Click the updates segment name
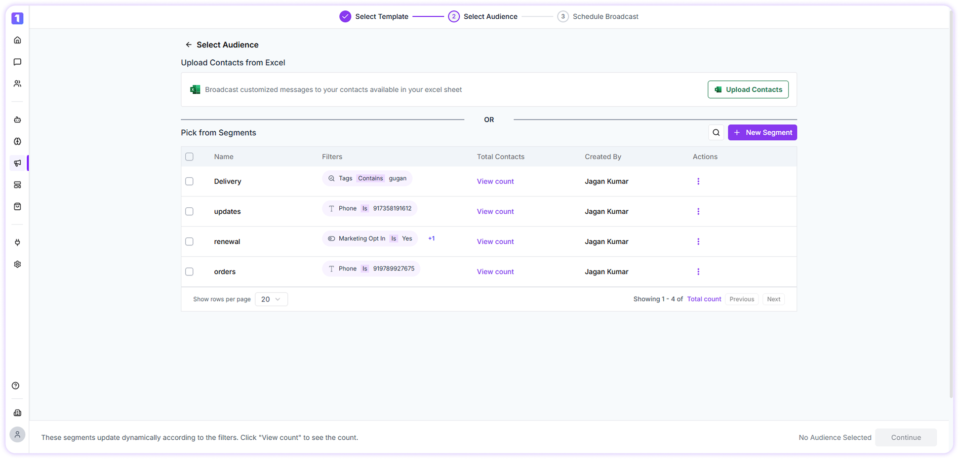The image size is (959, 459). click(x=227, y=211)
